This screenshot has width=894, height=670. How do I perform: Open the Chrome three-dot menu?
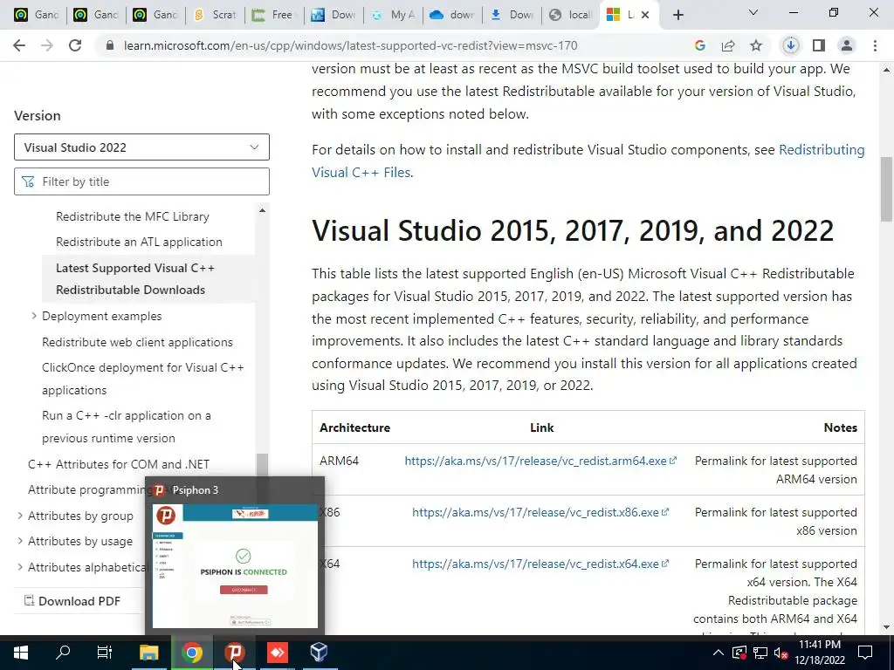(875, 45)
